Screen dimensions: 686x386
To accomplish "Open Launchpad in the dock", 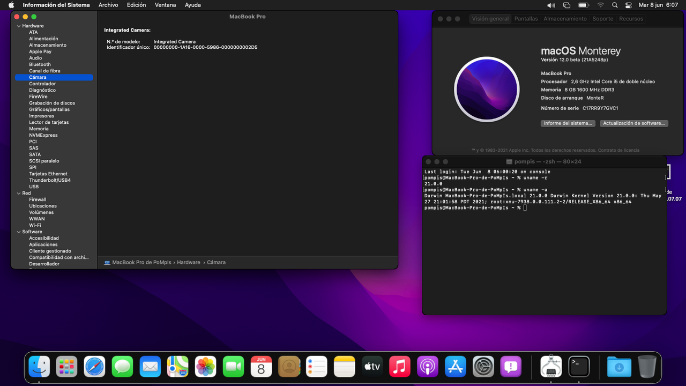I will (67, 367).
